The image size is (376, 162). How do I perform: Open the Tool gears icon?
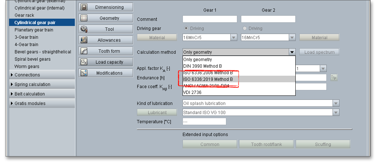click(84, 29)
